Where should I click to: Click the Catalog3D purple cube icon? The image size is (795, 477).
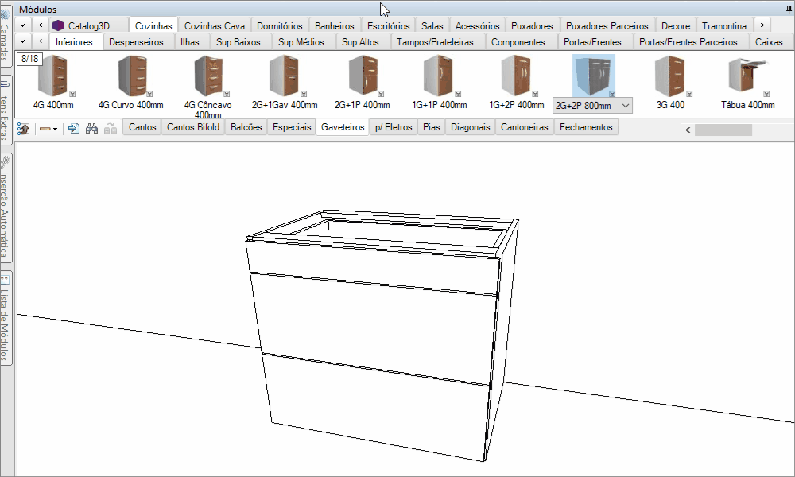tap(58, 26)
